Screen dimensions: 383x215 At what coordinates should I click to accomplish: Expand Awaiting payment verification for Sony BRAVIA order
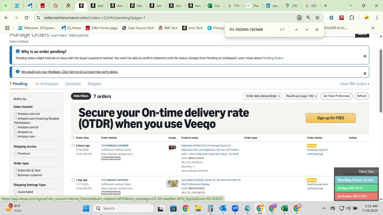click(x=322, y=188)
